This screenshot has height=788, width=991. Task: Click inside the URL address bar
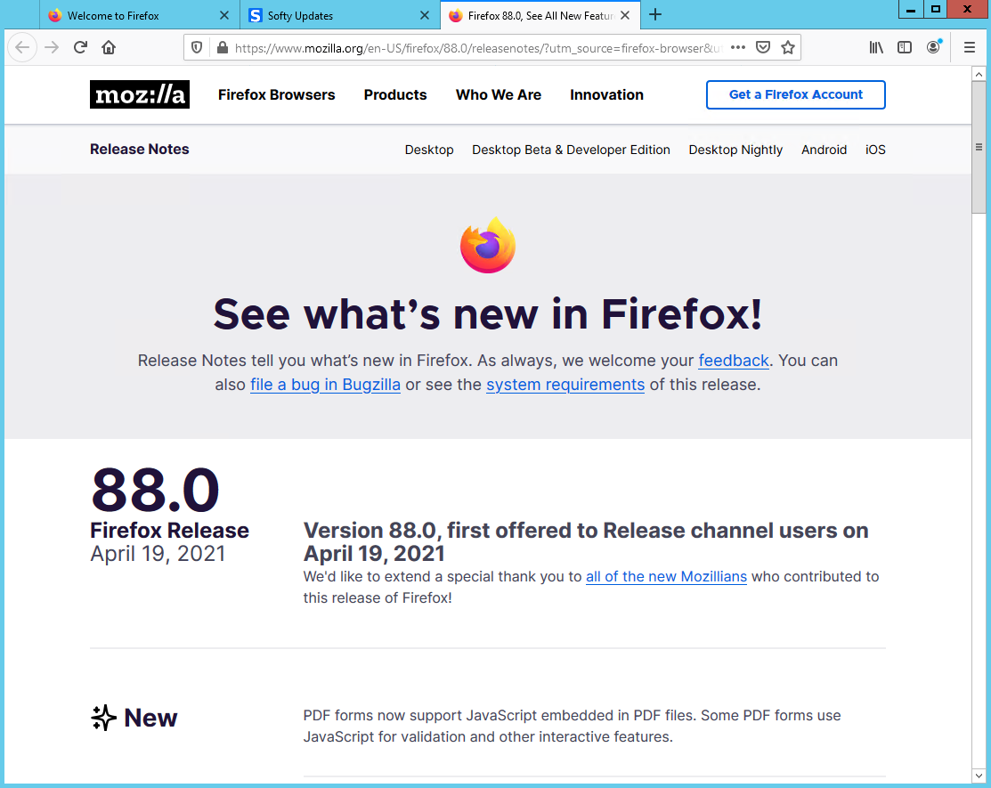click(x=477, y=48)
